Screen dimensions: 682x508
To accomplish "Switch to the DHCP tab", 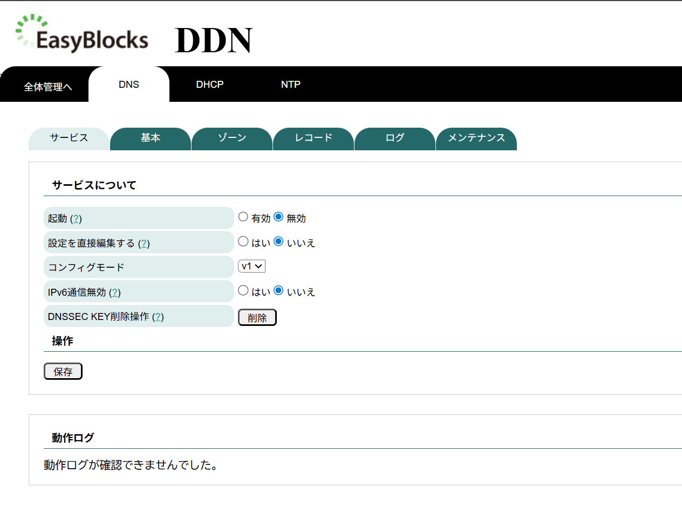I will pyautogui.click(x=210, y=84).
